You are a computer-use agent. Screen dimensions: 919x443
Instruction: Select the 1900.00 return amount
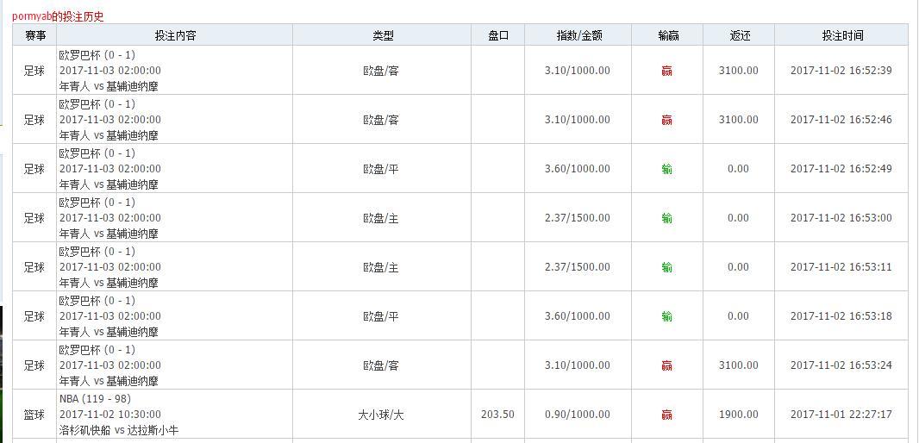739,415
